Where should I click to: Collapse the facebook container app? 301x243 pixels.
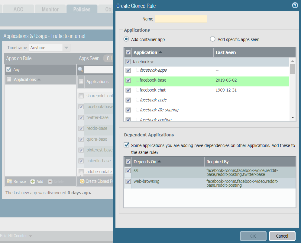152,62
